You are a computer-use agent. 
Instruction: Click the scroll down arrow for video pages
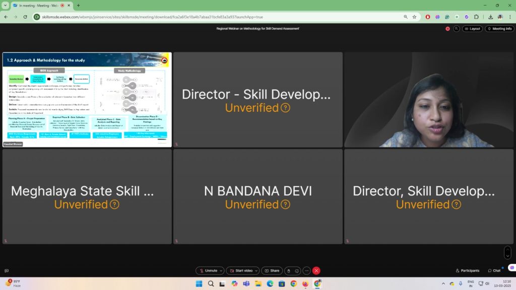[x=507, y=256]
